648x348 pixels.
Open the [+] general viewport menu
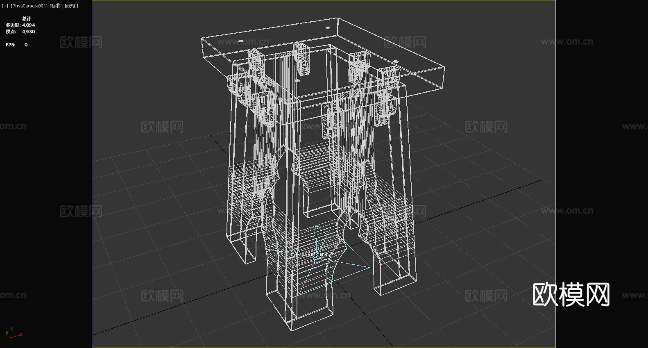point(5,6)
